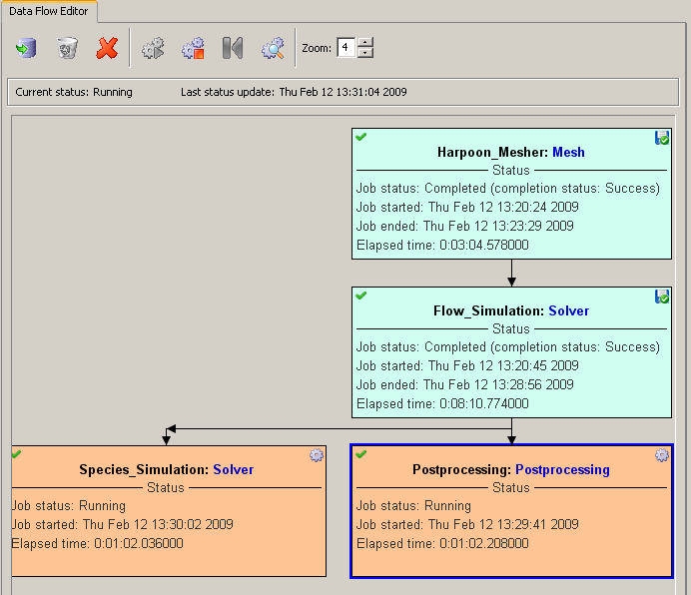The image size is (691, 595).
Task: Click 'Elapsed time: 0:01:02.036000' text
Action: [98, 543]
